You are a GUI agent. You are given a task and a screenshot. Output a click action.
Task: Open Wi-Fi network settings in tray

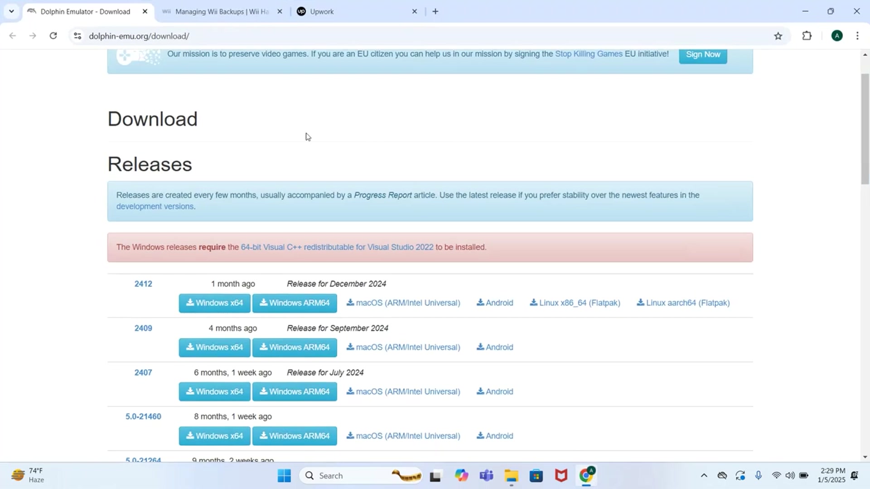click(x=776, y=475)
